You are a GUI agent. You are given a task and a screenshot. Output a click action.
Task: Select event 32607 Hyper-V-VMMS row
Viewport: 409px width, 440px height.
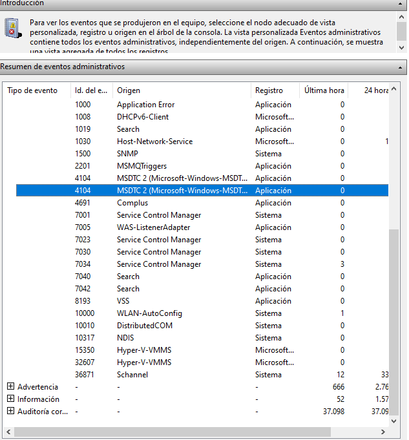[x=202, y=362]
